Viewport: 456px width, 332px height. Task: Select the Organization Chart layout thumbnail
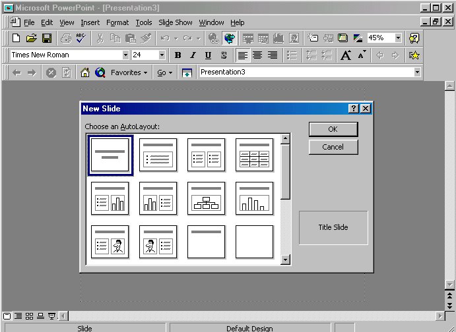coord(206,198)
